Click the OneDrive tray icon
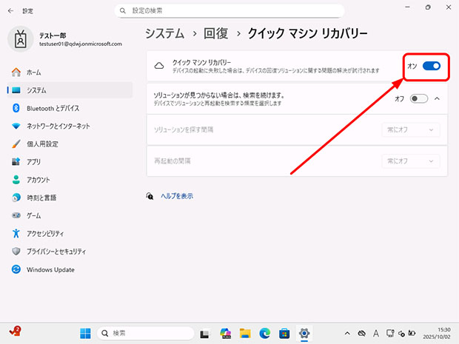The height and width of the screenshot is (344, 459). coord(362,333)
